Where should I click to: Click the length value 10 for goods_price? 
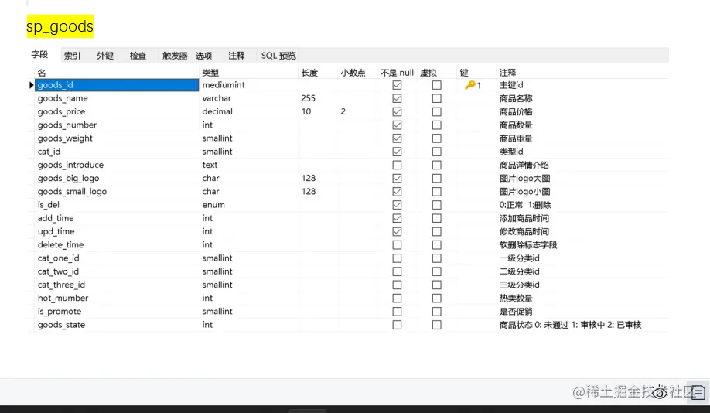point(306,111)
